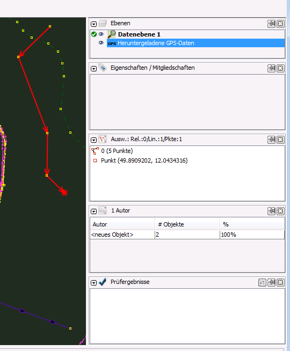This screenshot has height=351, width=290.
Task: Pin the 1 Autor panel
Action: click(271, 211)
